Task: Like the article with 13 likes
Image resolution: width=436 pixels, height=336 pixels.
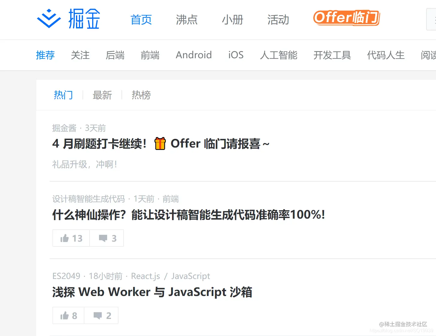Action: coord(71,238)
